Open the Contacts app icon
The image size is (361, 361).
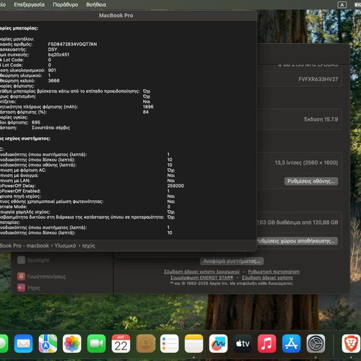pos(145,344)
